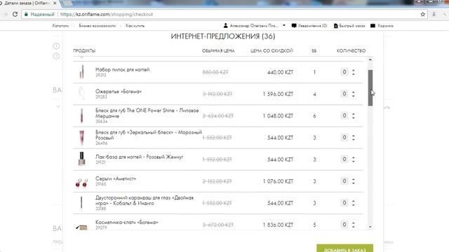Adjust quantity stepper for «Зеркальный блеск» gloss
The width and height of the screenshot is (449, 252).
(x=354, y=138)
